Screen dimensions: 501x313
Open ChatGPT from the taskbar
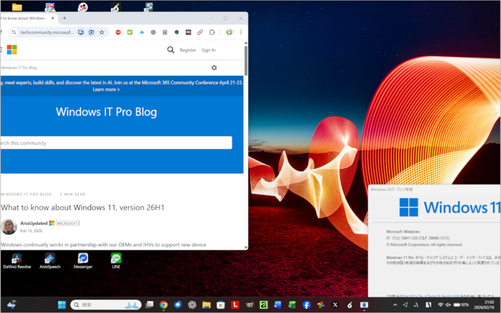192,305
